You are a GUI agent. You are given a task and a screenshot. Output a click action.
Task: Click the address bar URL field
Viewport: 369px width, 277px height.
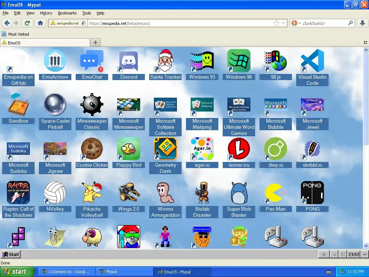180,23
